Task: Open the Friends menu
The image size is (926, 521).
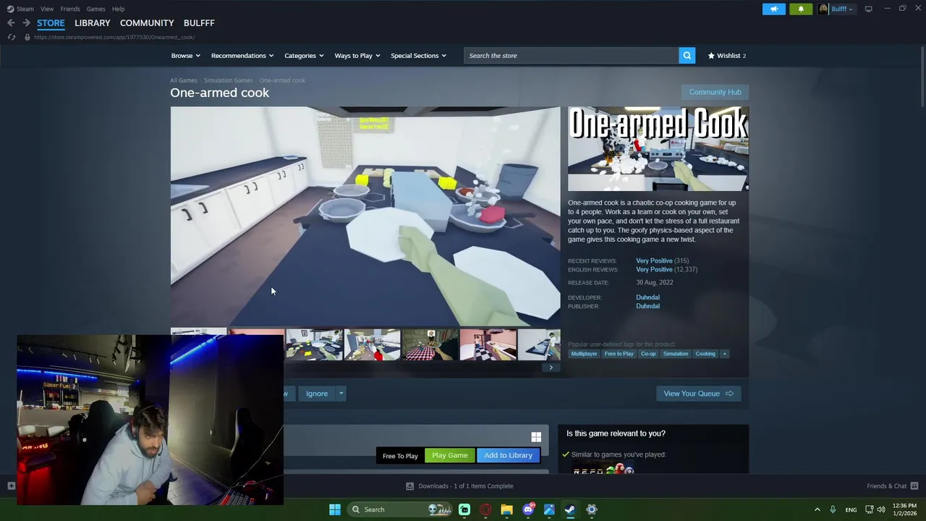Action: [x=70, y=9]
